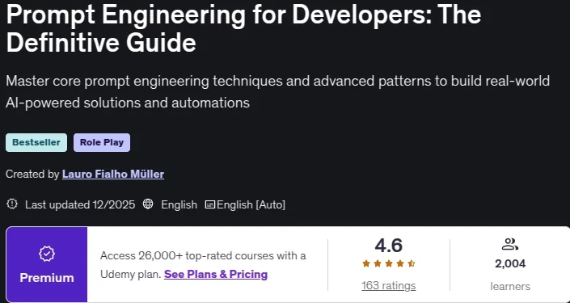Click the Last updated 12/2025 text
570x303 pixels.
point(80,204)
